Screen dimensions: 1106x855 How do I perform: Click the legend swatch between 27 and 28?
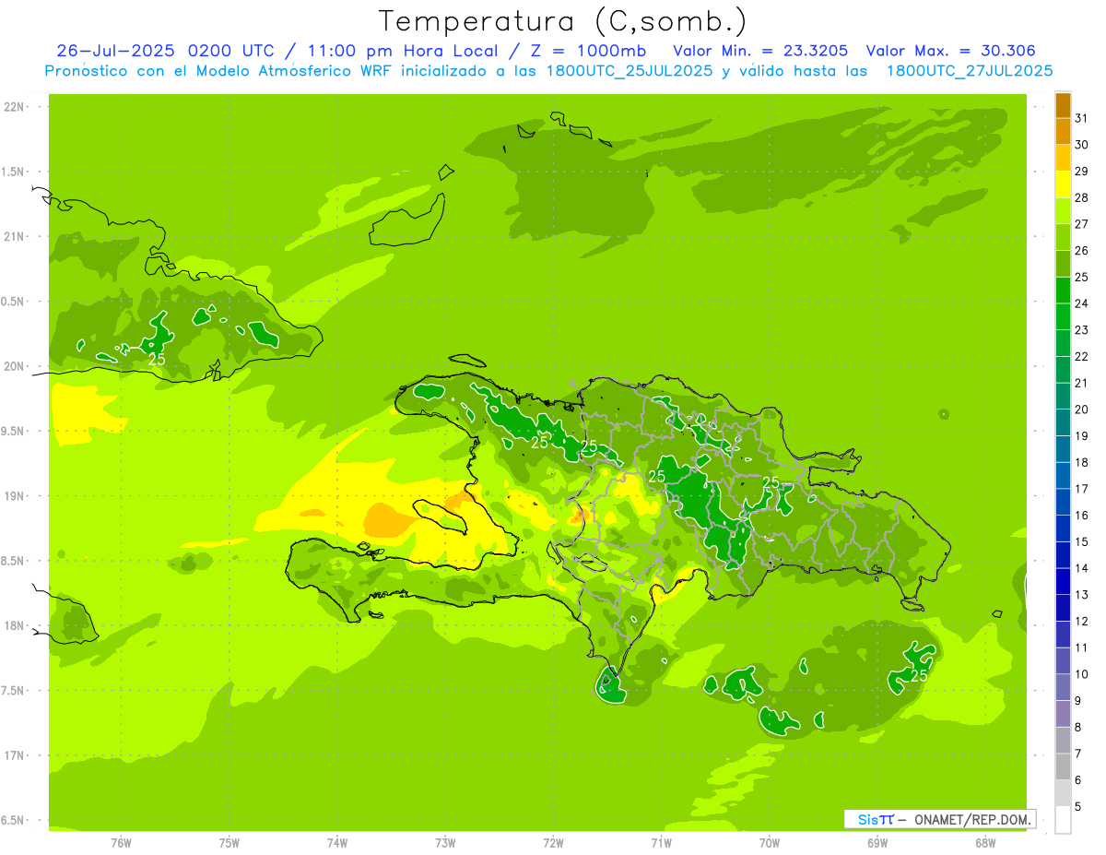[x=1063, y=210]
